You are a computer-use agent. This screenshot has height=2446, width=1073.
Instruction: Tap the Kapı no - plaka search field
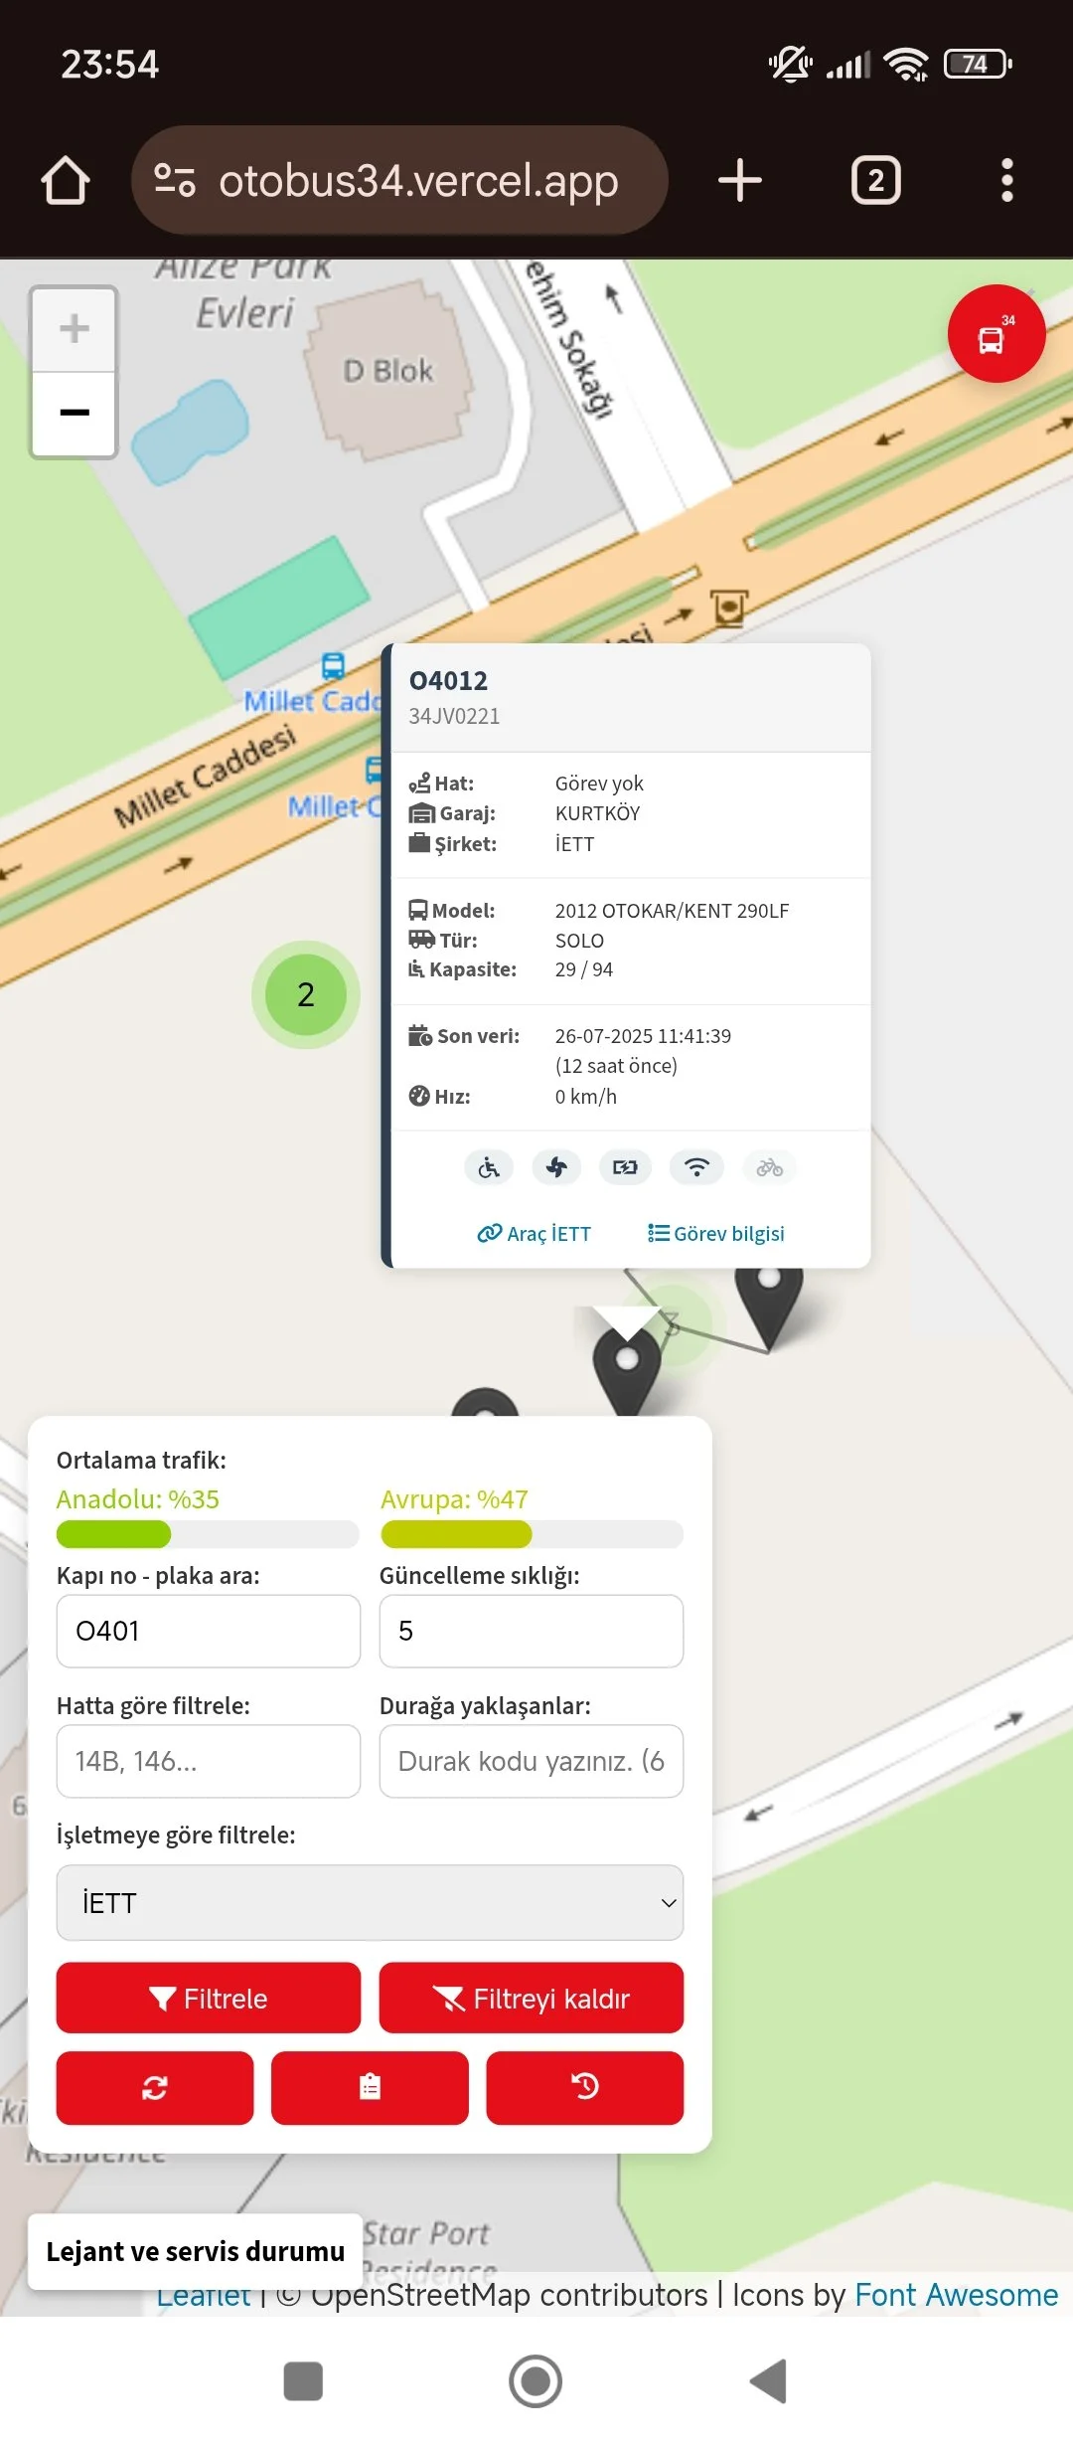209,1631
